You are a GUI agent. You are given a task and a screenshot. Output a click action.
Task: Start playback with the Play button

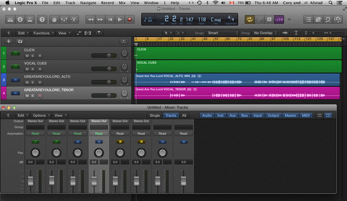(x=120, y=20)
